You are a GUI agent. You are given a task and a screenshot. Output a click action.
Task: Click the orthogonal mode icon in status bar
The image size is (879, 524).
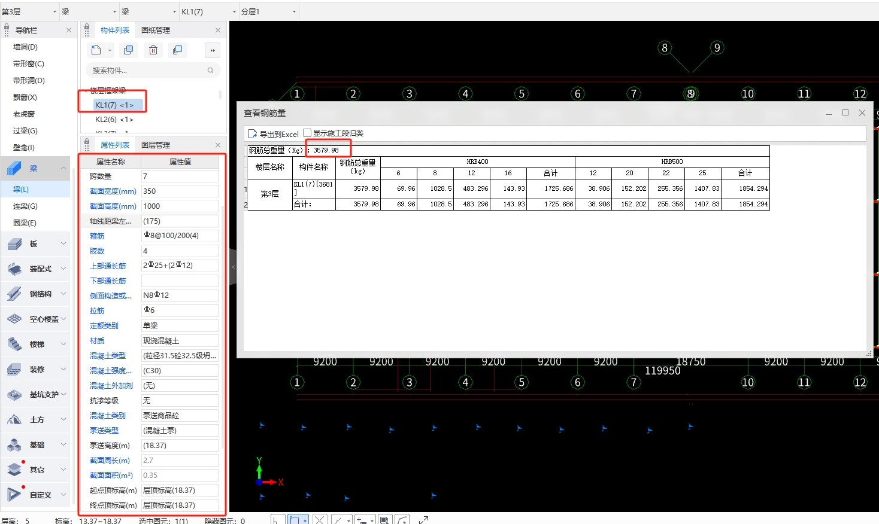[277, 520]
